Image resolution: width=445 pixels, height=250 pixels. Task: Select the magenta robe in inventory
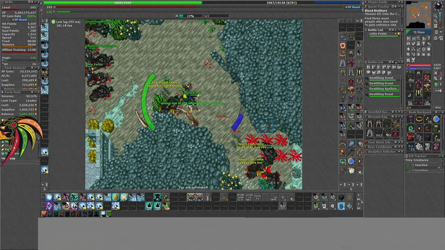(351, 63)
